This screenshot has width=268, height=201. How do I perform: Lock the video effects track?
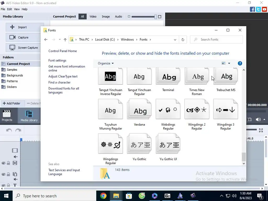tap(8, 163)
